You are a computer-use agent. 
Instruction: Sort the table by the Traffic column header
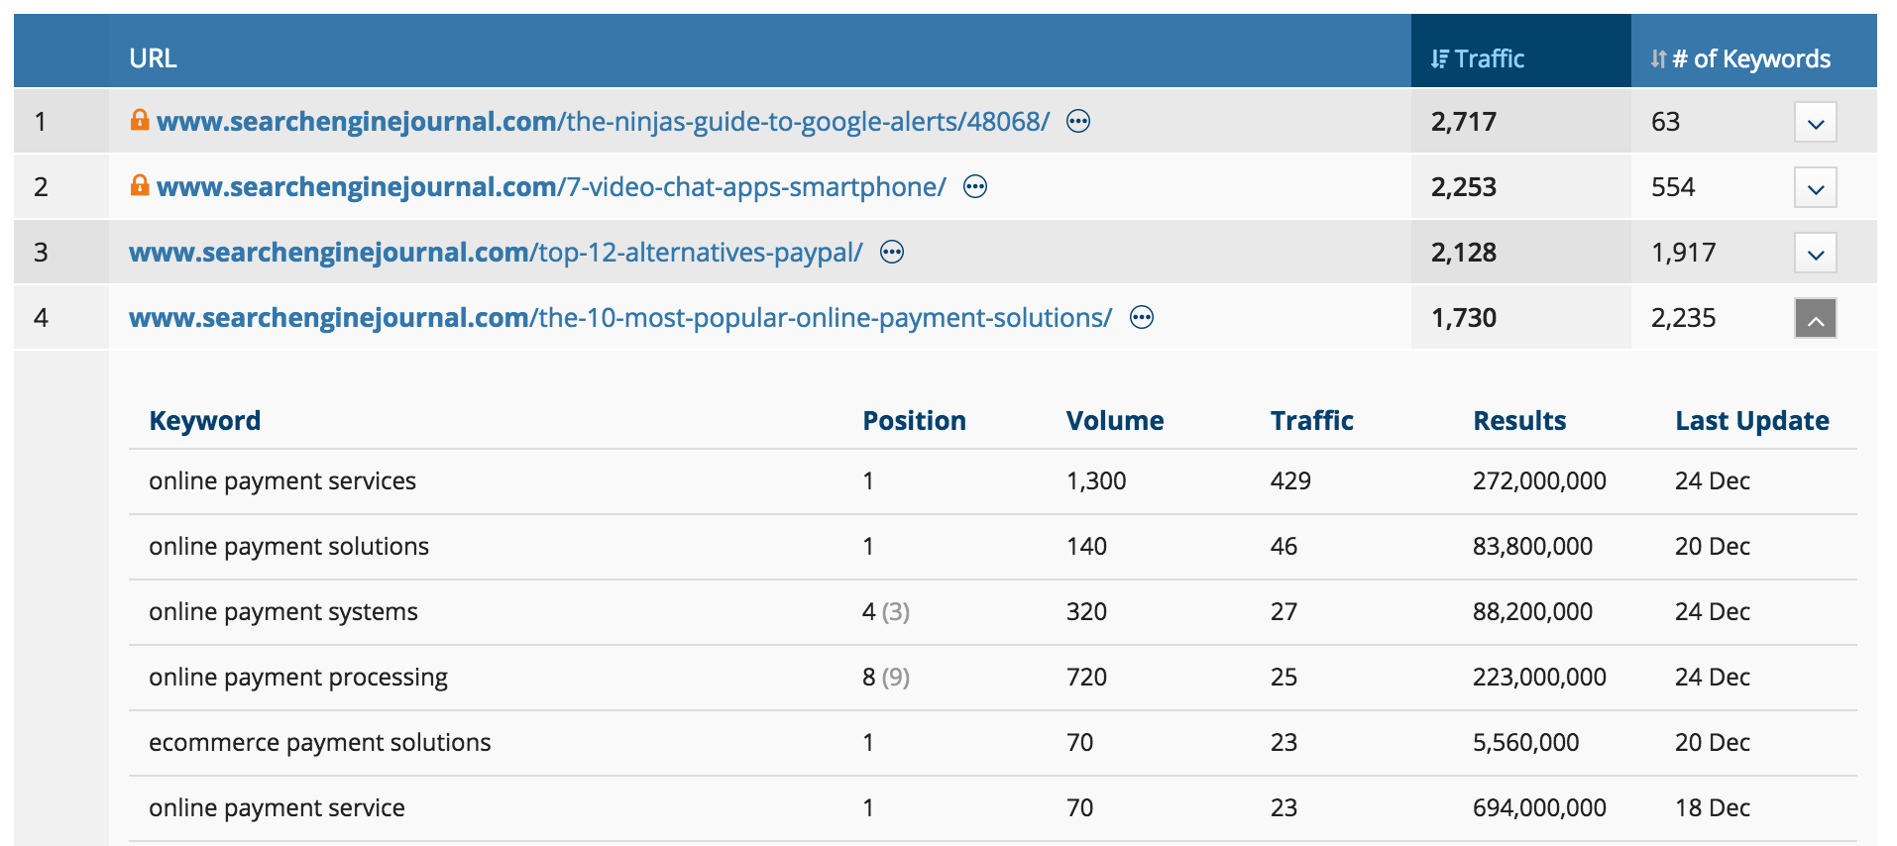pos(1521,51)
